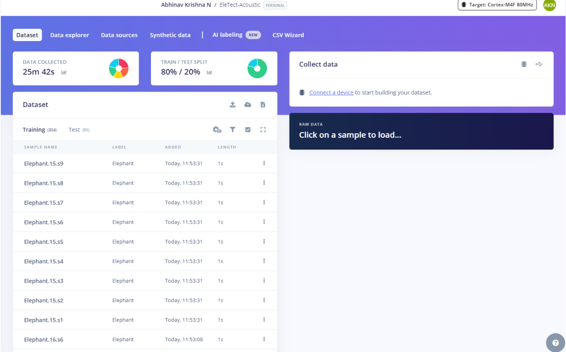Open the row menu for Elephant.16.s6
This screenshot has width=566, height=352.
point(264,339)
